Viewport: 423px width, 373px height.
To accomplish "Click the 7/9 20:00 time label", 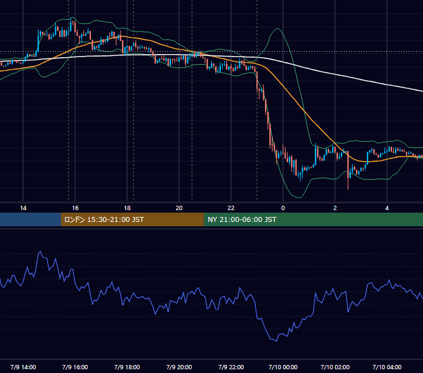I will click(x=179, y=367).
